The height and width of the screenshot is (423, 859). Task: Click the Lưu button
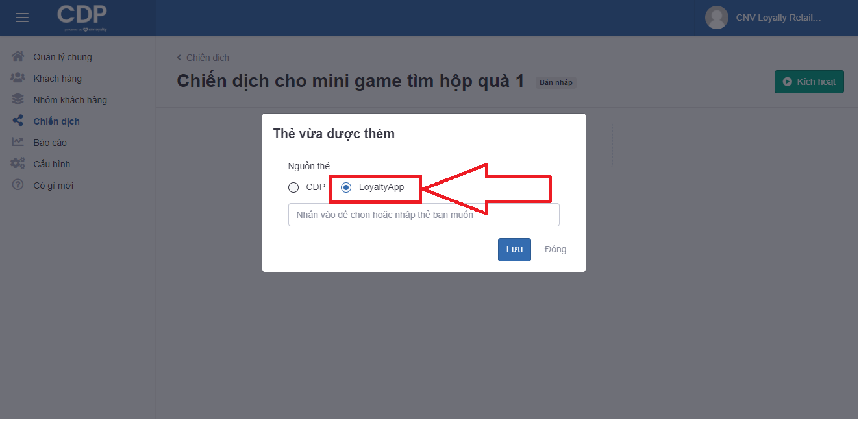[514, 250]
